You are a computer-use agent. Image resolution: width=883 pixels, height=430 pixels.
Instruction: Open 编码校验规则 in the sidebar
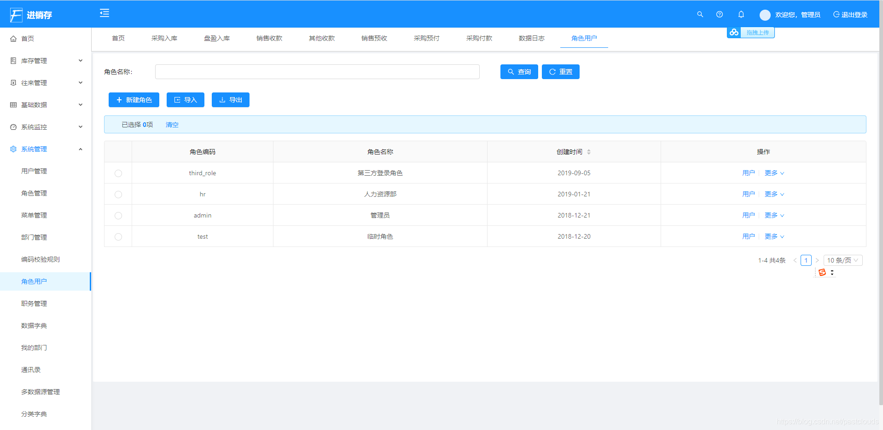point(41,259)
